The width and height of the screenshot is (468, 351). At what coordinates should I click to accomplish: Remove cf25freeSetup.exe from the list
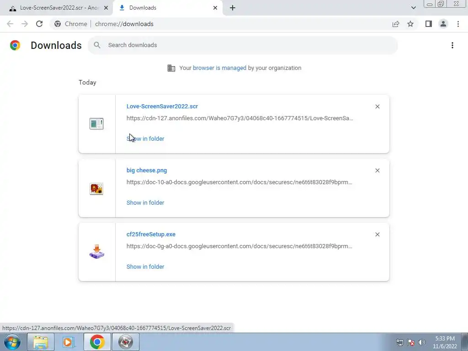click(378, 234)
